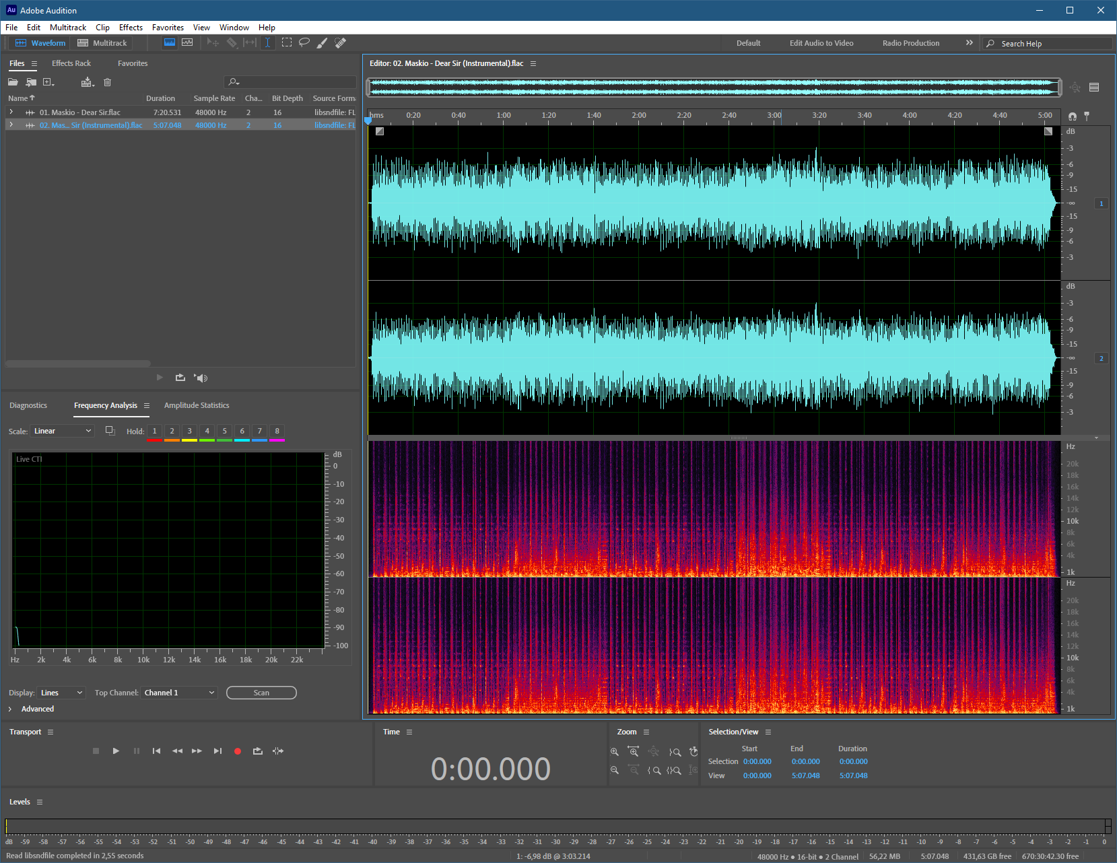The height and width of the screenshot is (863, 1117).
Task: Select the Paintbrush Selection tool
Action: coord(323,42)
